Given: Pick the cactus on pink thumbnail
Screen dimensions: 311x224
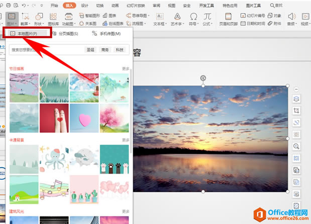Looking at the screenshot, I should click(x=84, y=189).
